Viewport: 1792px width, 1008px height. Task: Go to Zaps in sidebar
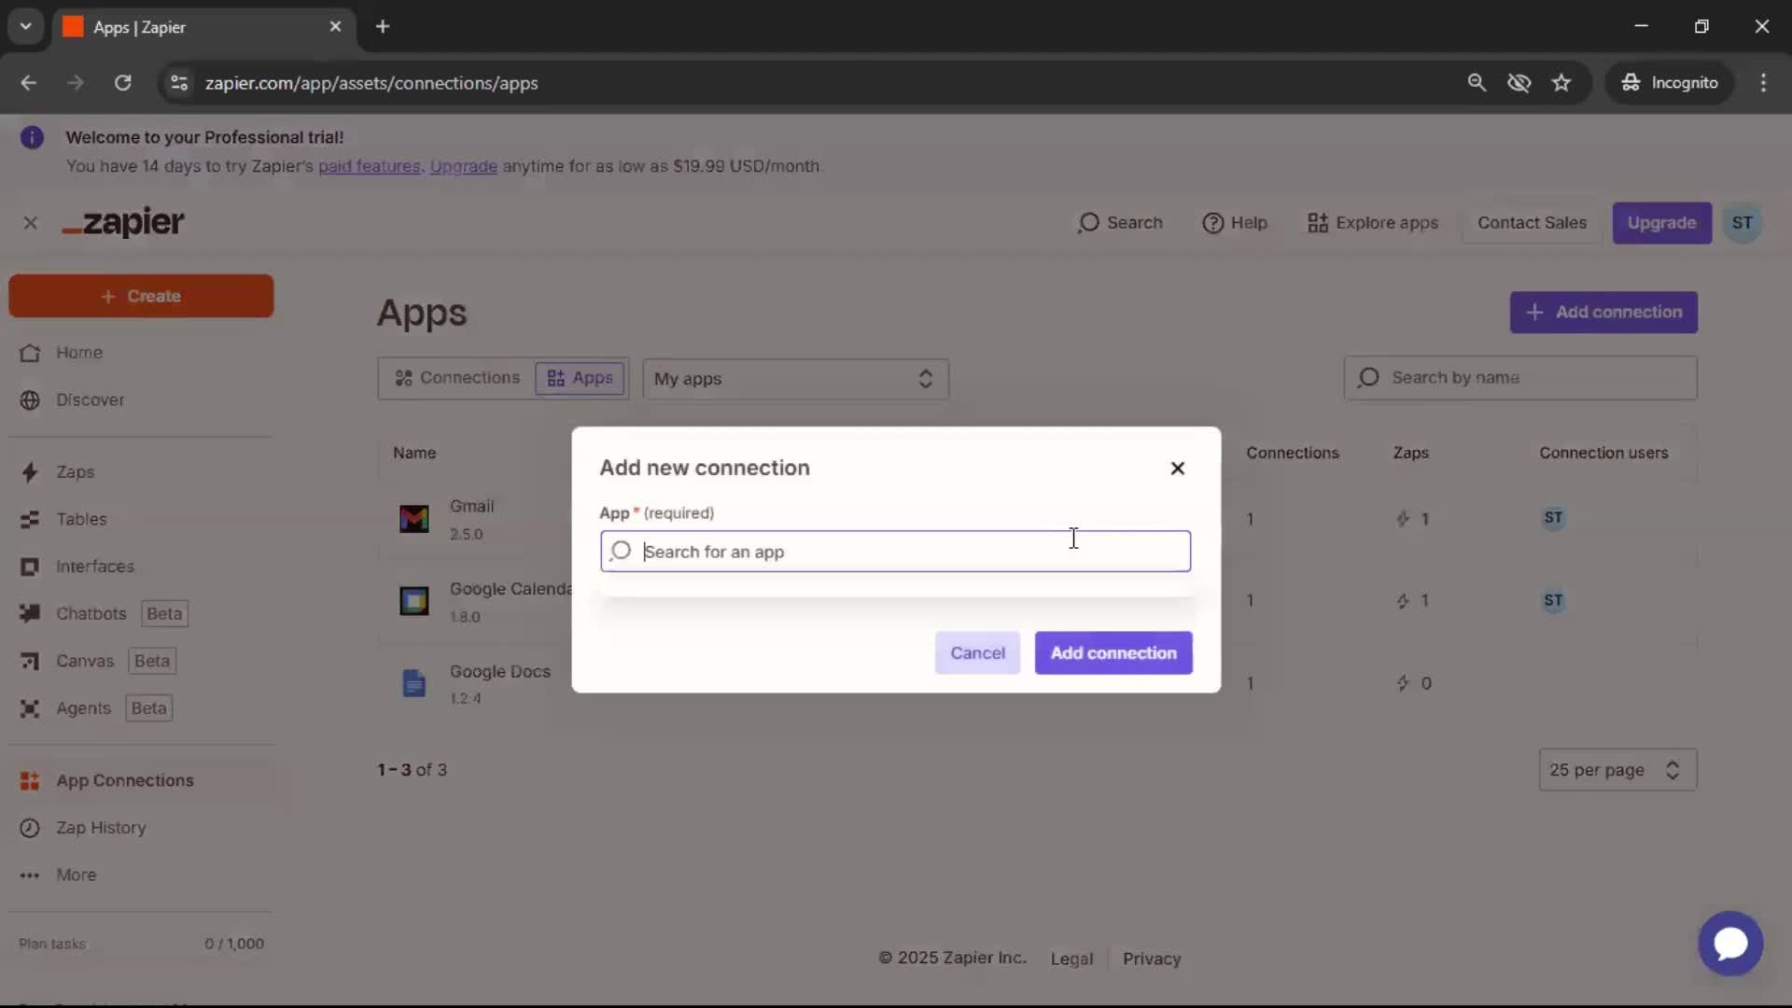pyautogui.click(x=75, y=472)
